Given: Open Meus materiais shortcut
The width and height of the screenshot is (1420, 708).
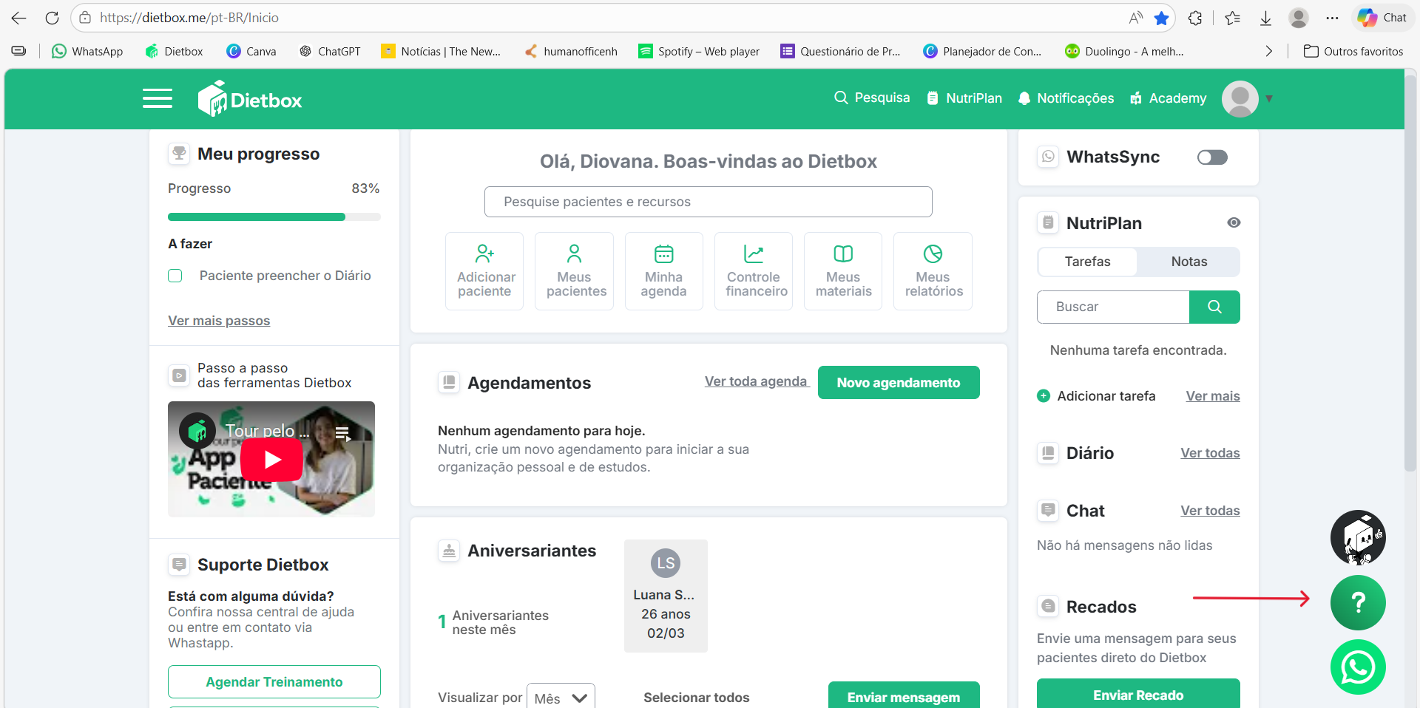Looking at the screenshot, I should [x=843, y=271].
